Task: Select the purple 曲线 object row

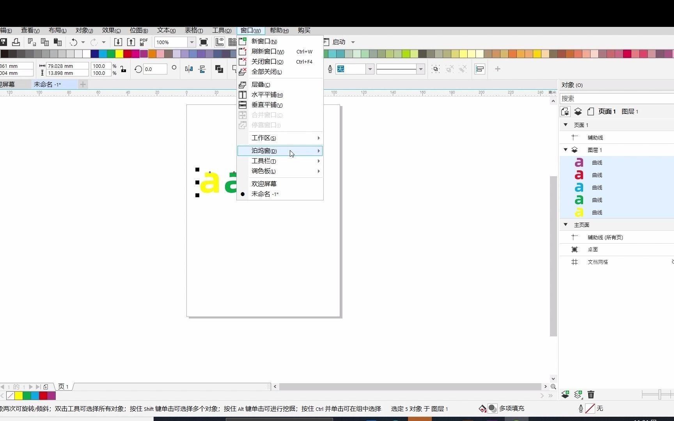Action: [x=617, y=163]
